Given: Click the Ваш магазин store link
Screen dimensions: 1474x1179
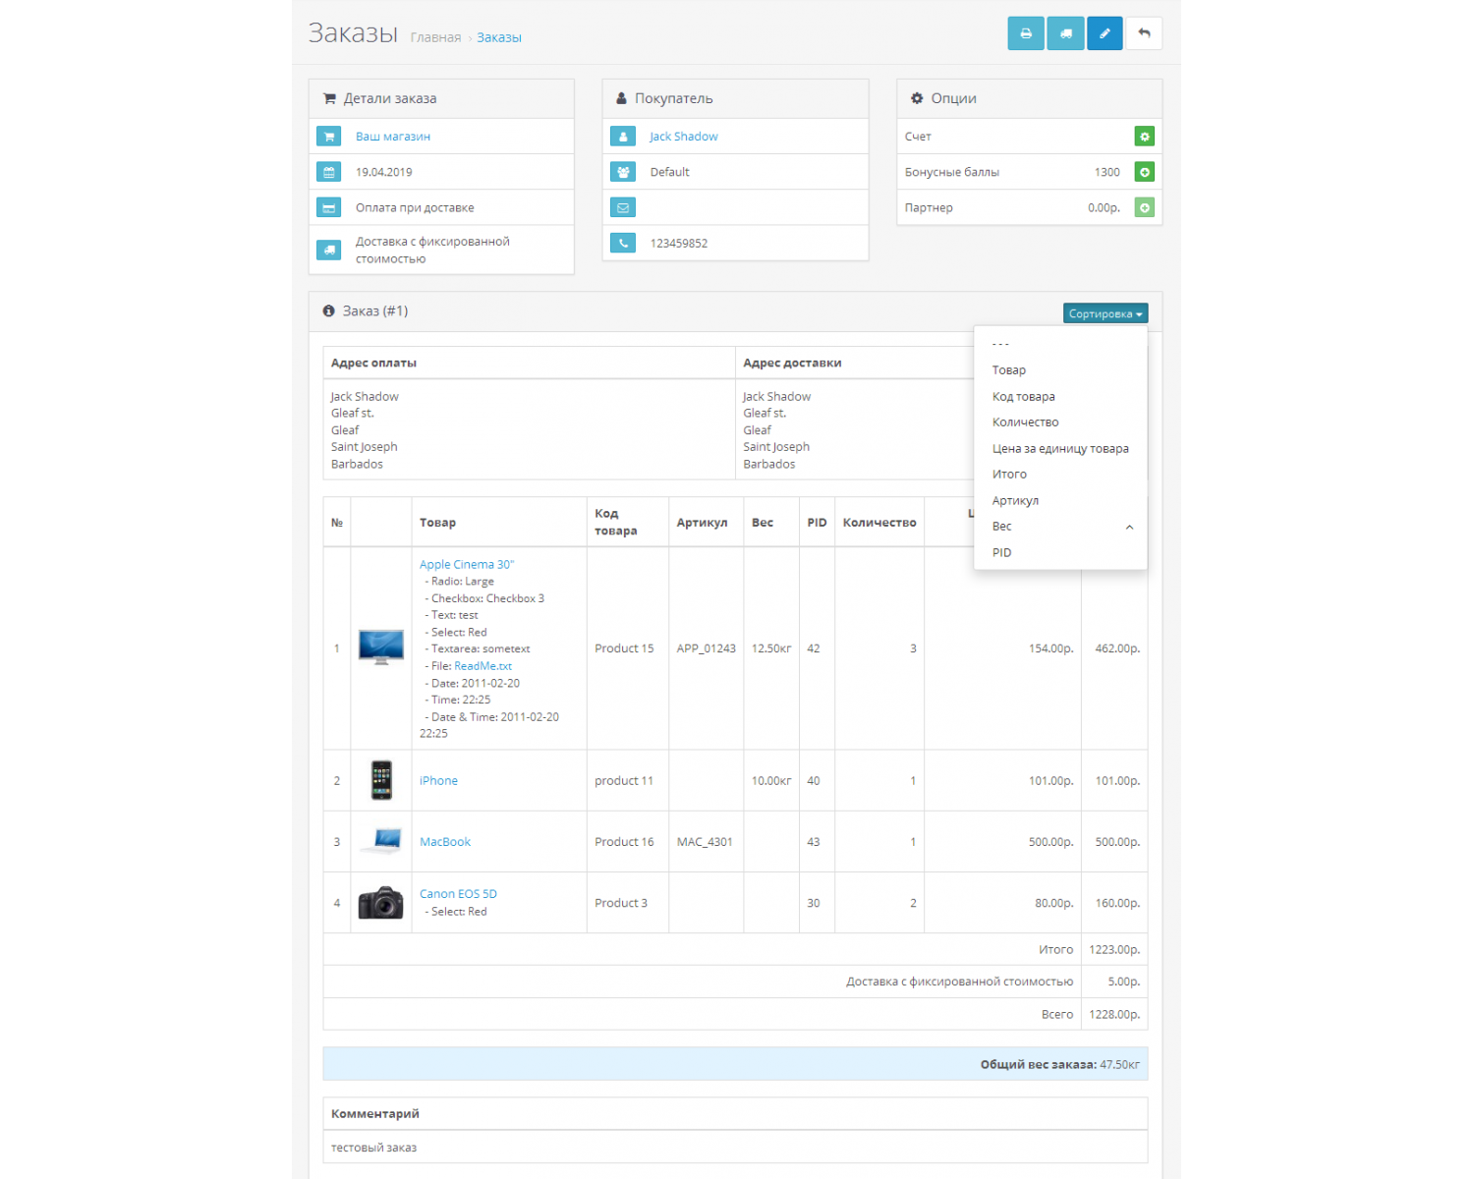Looking at the screenshot, I should (x=392, y=137).
